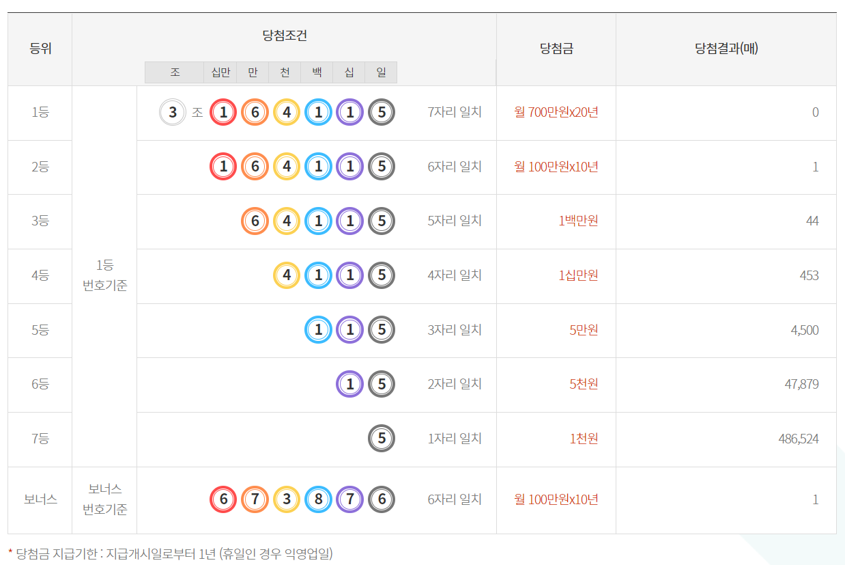Click the 1백만원 prize for 3등
The width and height of the screenshot is (845, 565).
pos(577,221)
